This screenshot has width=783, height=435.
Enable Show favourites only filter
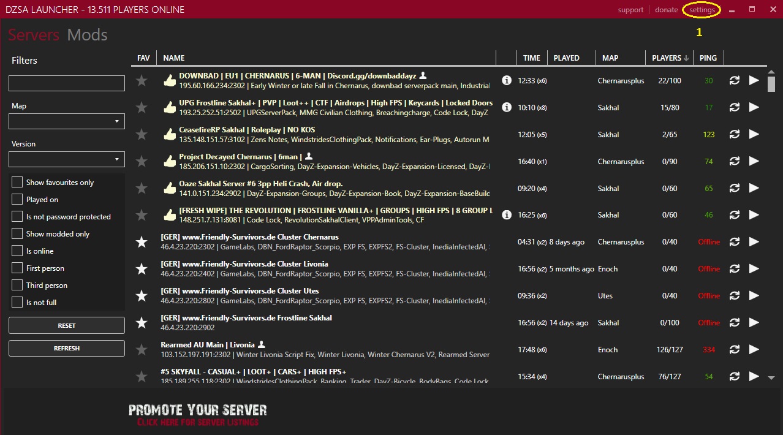[x=17, y=182]
